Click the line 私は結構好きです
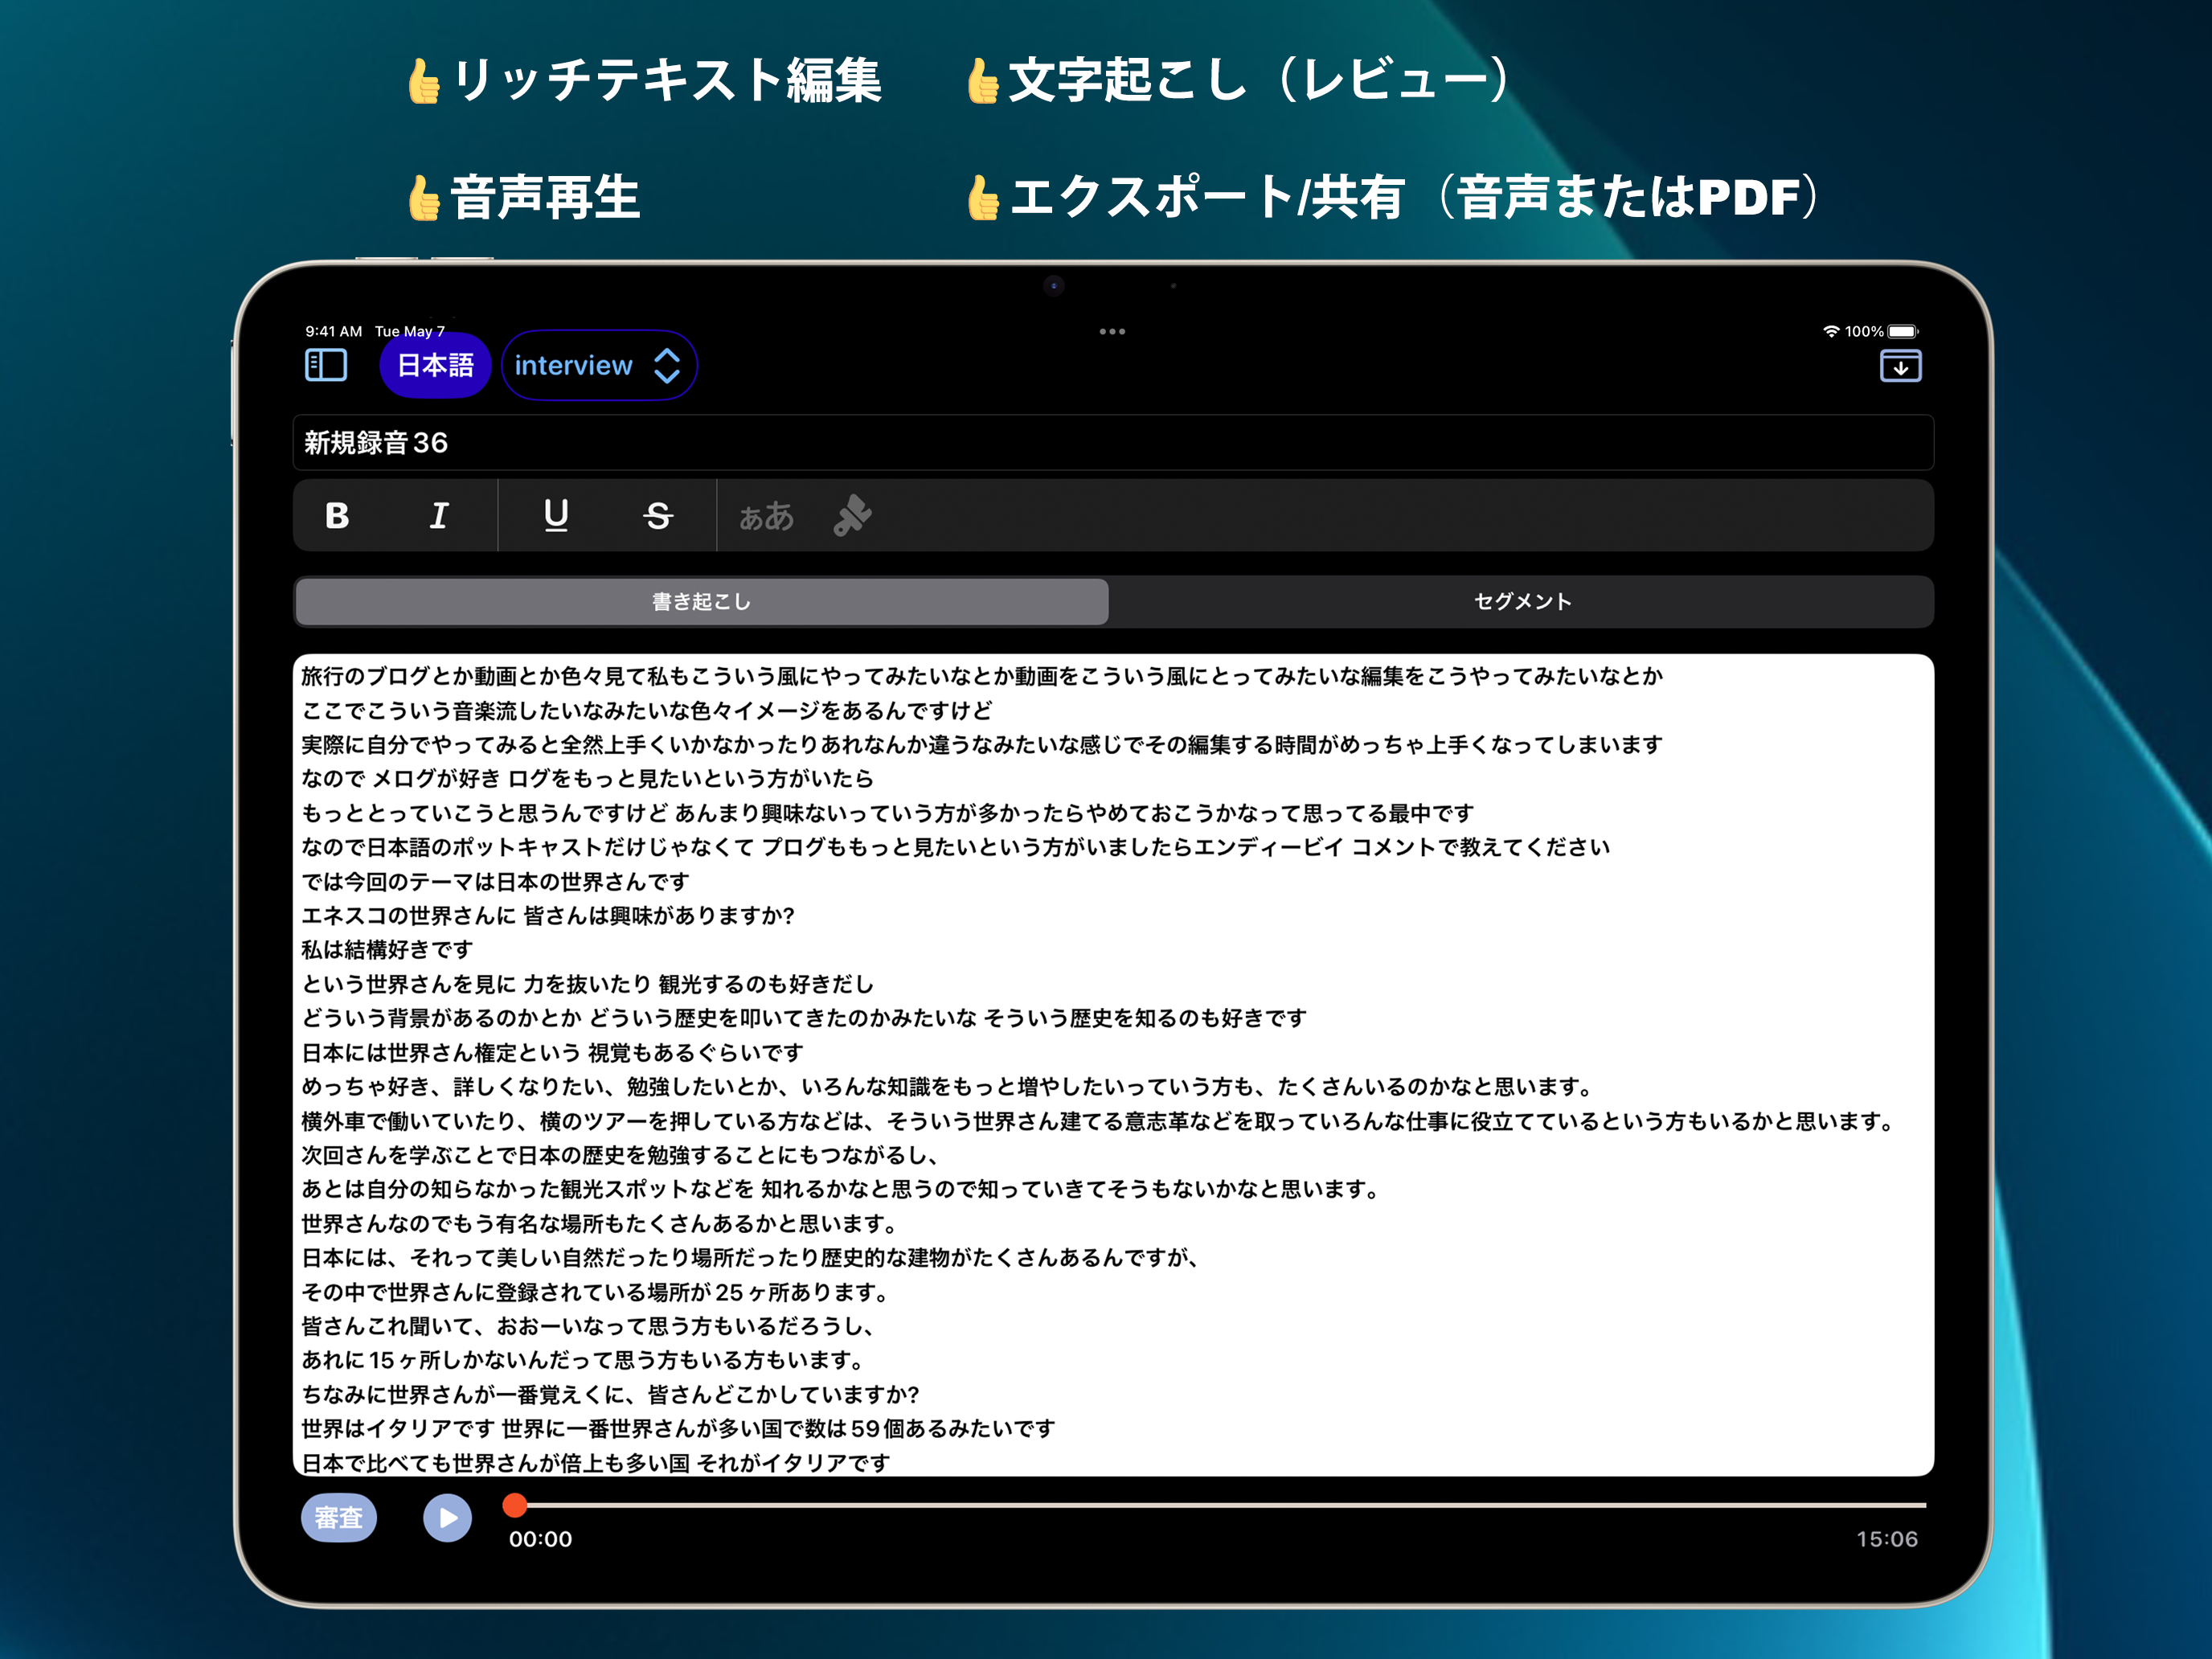The height and width of the screenshot is (1659, 2212). (x=387, y=949)
